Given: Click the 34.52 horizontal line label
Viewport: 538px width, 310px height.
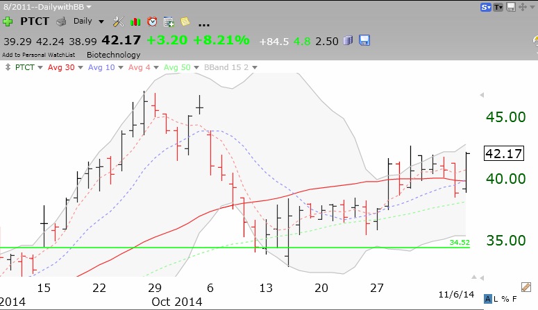Looking at the screenshot, I should (460, 243).
